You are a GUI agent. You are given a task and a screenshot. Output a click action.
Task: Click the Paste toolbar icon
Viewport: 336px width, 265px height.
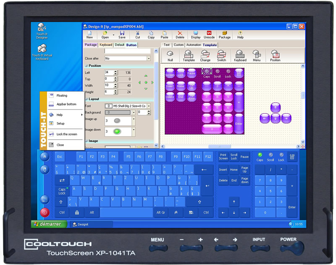point(164,35)
